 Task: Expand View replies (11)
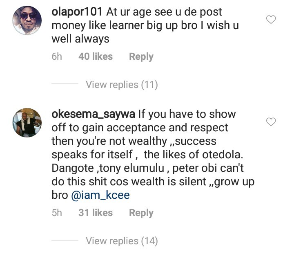click(x=121, y=85)
